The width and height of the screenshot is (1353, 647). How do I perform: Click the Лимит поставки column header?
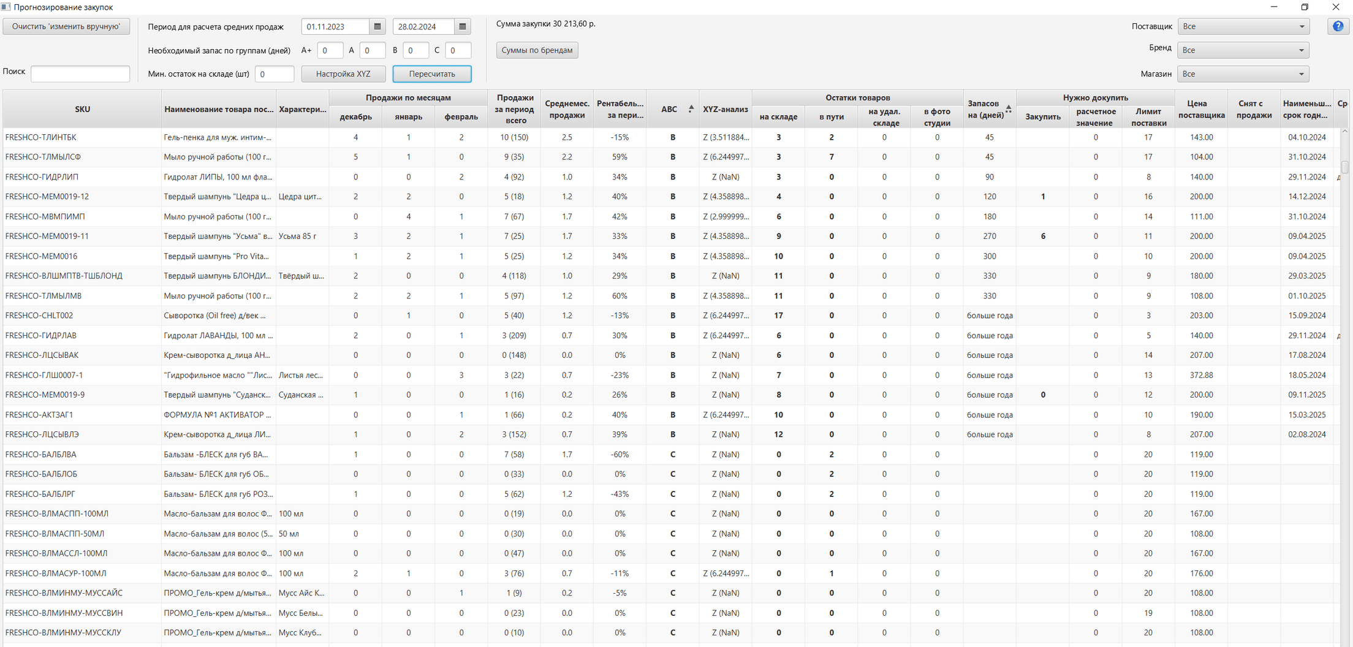pos(1148,117)
